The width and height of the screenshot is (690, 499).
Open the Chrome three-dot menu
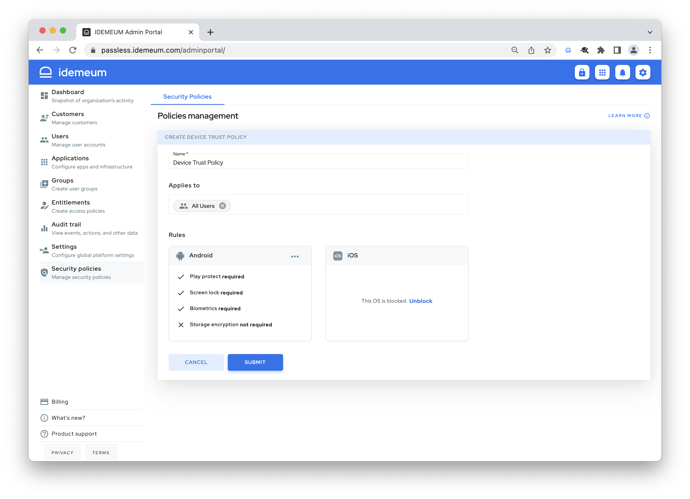click(x=650, y=50)
